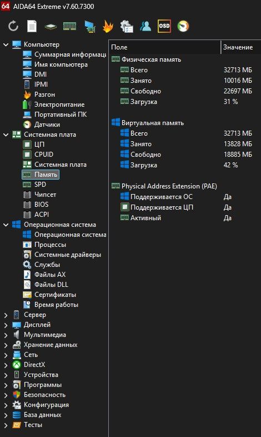Expand the Сеть node

(6, 355)
